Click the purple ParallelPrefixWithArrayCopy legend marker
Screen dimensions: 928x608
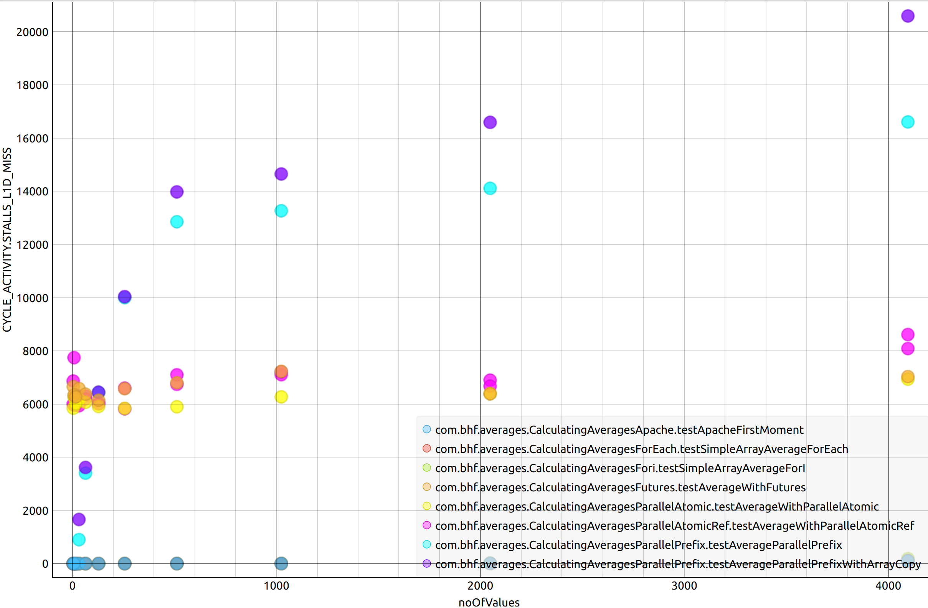coord(426,563)
